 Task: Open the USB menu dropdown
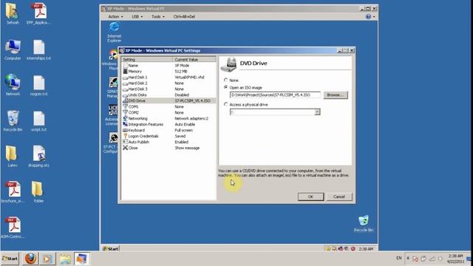tap(137, 16)
